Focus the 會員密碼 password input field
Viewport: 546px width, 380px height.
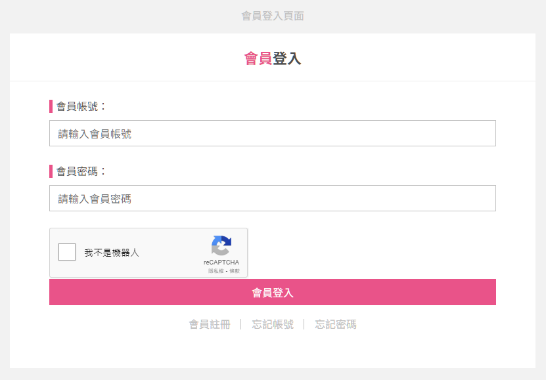tap(272, 198)
